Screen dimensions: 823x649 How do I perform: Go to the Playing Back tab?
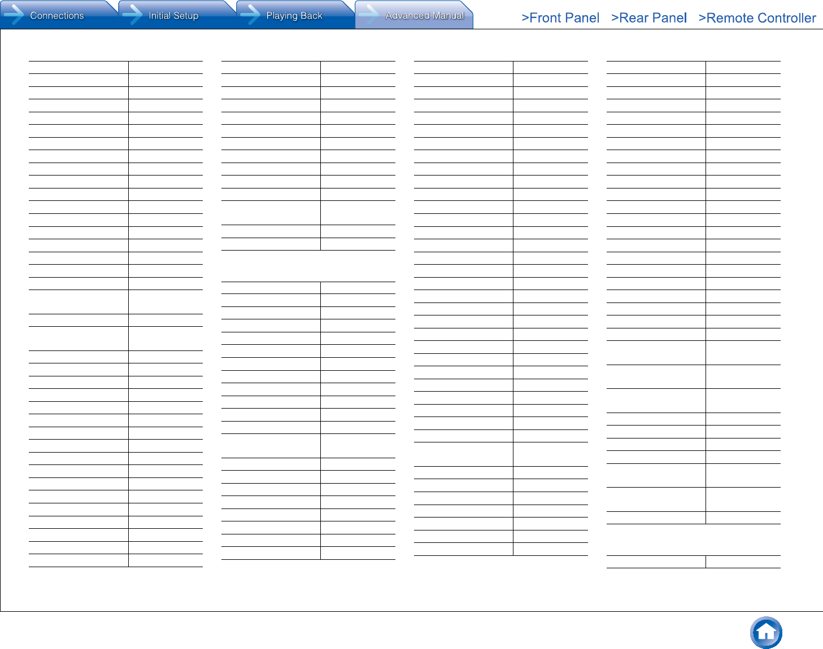[295, 15]
